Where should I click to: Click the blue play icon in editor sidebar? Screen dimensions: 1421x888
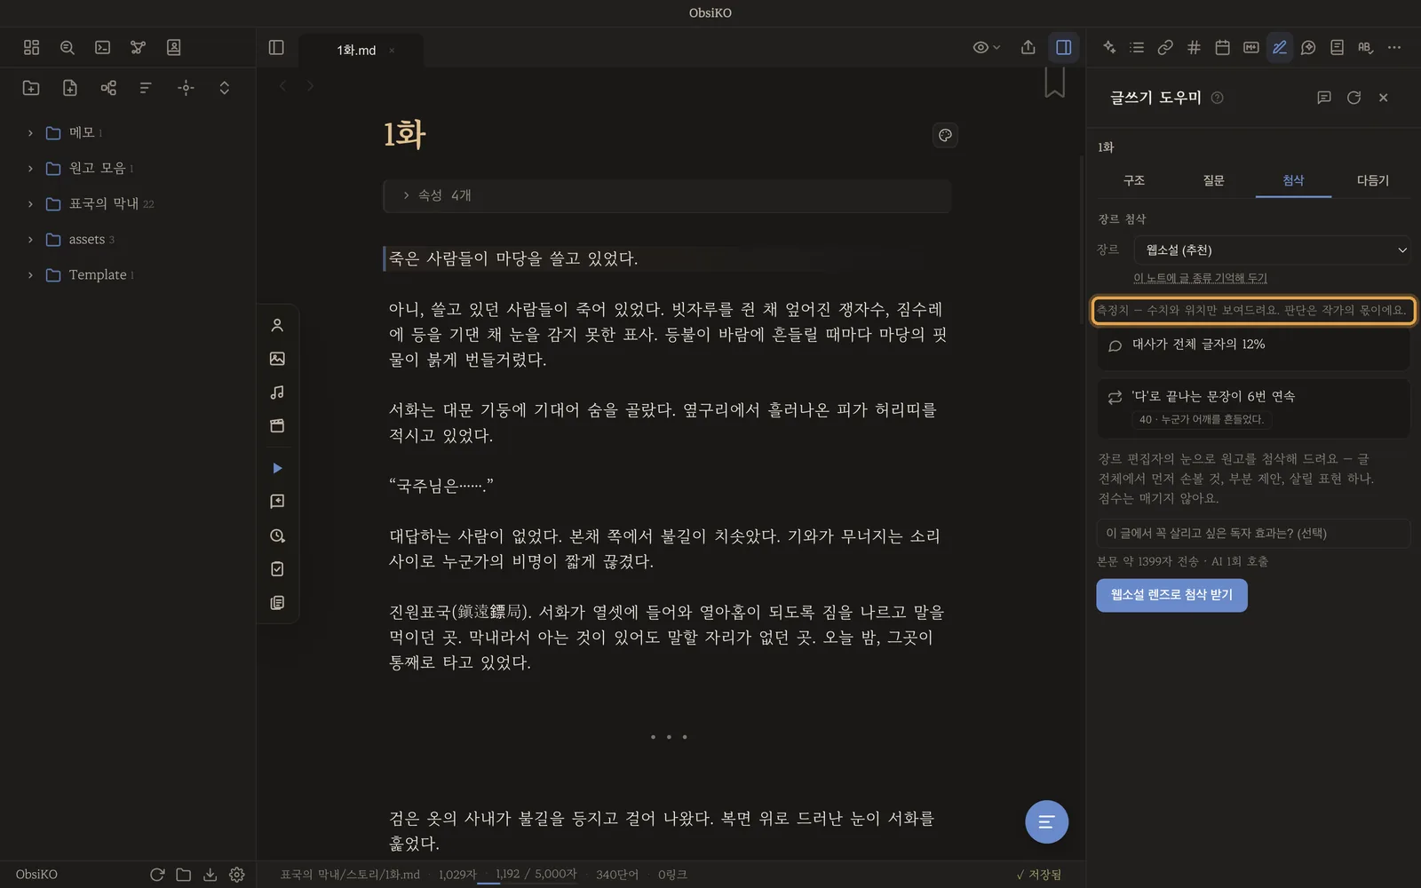[277, 468]
